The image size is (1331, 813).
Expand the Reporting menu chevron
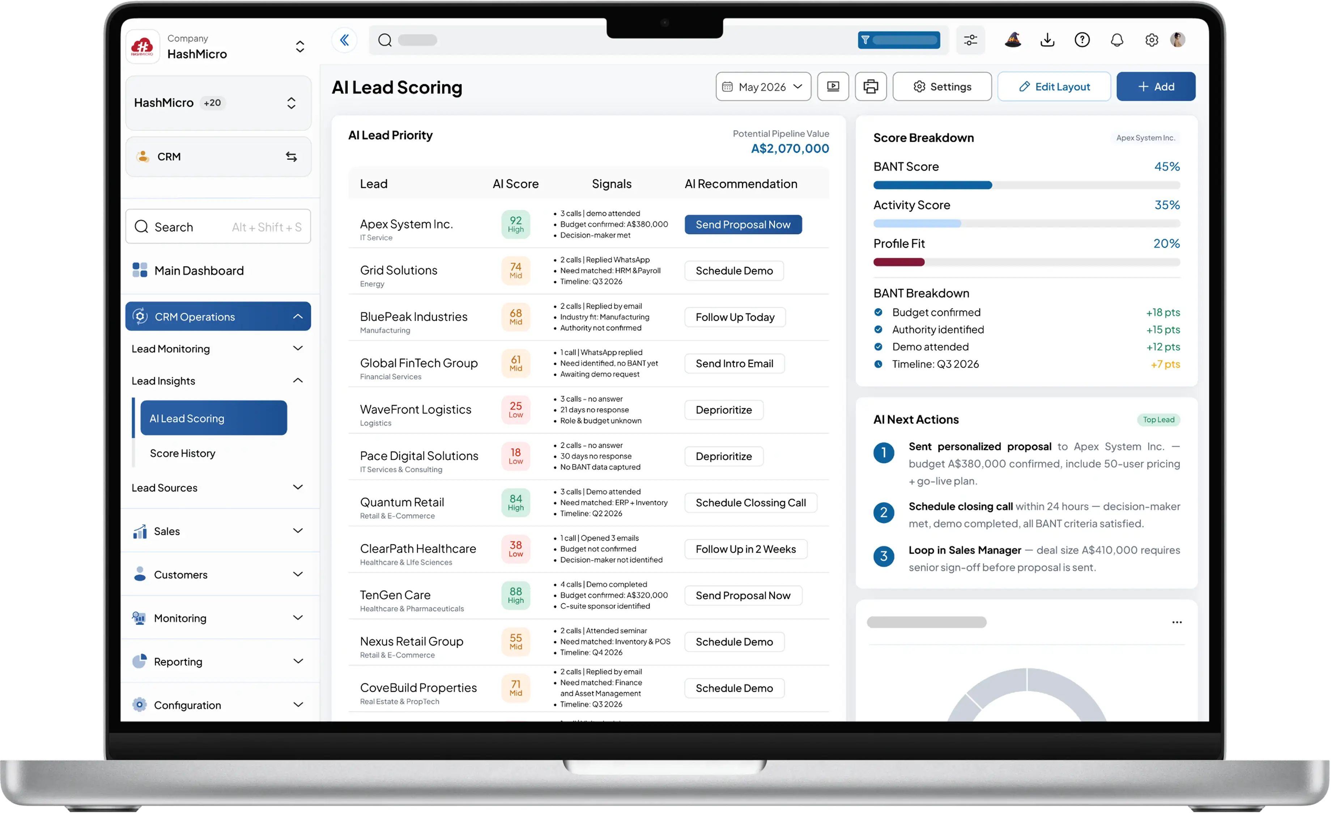coord(298,661)
